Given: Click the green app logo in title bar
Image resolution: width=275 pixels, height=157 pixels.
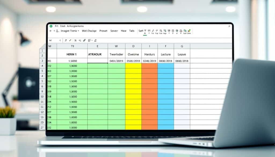Looking at the screenshot, I should pyautogui.click(x=50, y=26).
